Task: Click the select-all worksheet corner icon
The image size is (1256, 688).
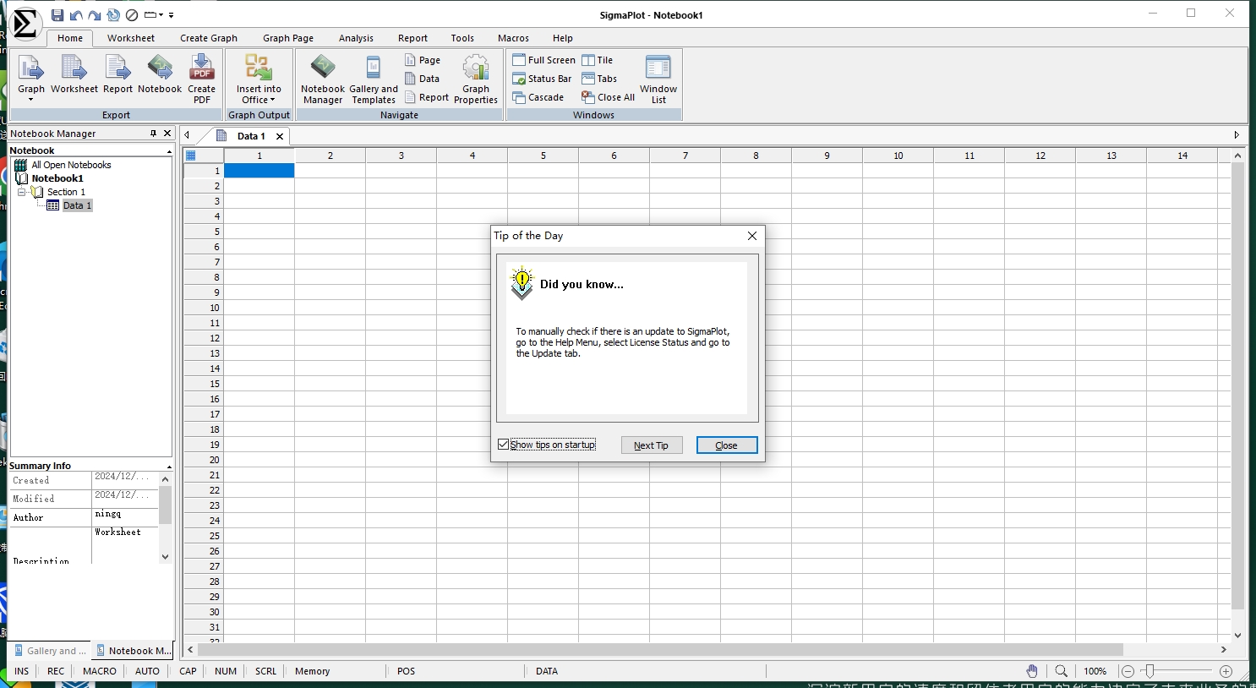Action: click(x=191, y=156)
